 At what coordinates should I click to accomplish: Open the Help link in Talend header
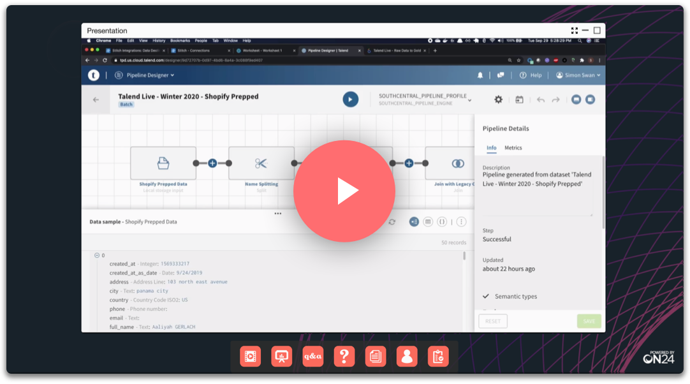[531, 75]
